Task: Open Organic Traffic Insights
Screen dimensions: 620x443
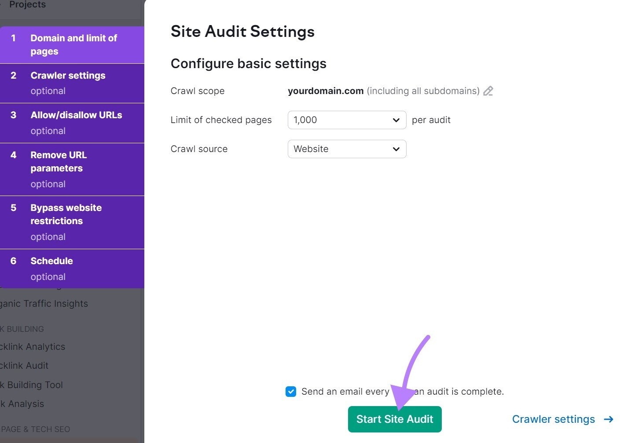Action: [44, 303]
